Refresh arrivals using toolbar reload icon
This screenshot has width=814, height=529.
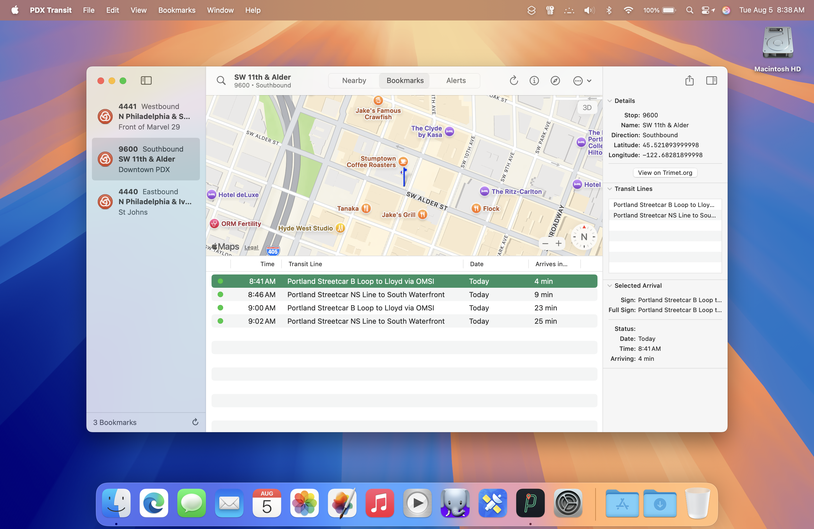tap(514, 81)
